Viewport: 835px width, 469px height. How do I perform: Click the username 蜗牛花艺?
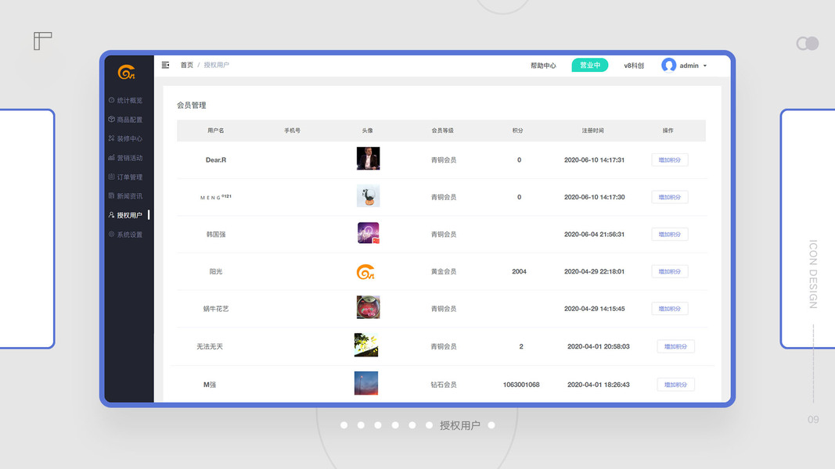[x=216, y=309]
